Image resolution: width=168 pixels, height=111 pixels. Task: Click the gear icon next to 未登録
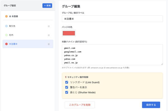pos(10,16)
